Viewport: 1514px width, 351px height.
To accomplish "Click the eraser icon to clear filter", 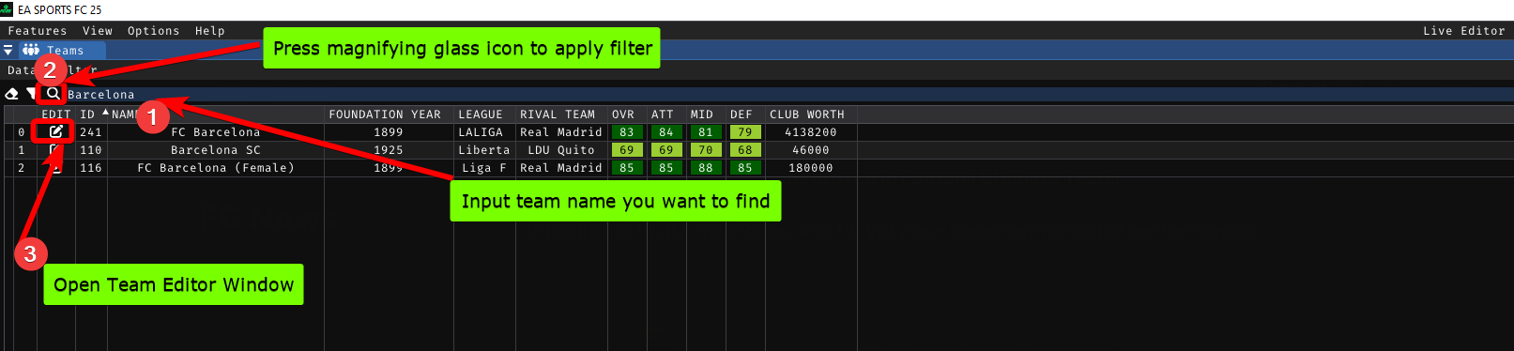I will (x=11, y=94).
